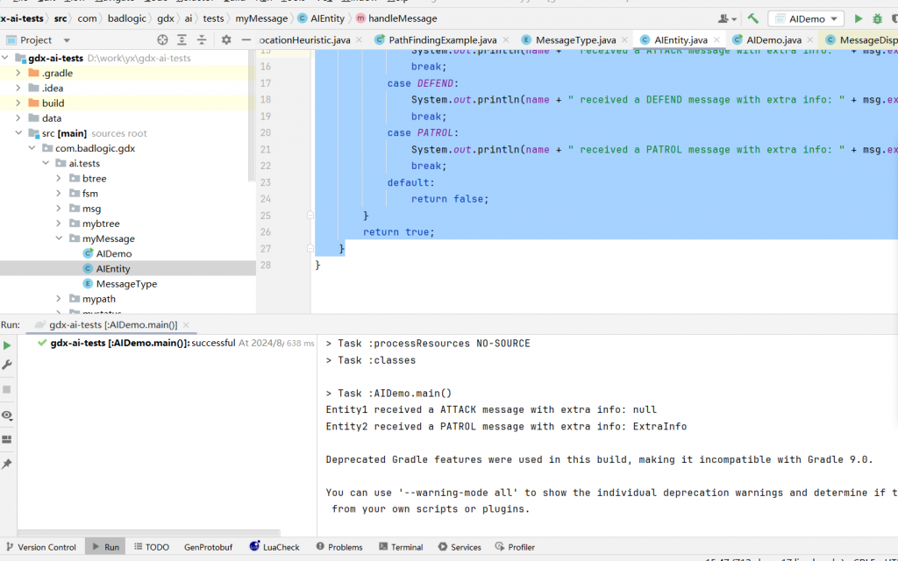The width and height of the screenshot is (898, 561).
Task: Start debugging with the bug icon
Action: tap(877, 18)
